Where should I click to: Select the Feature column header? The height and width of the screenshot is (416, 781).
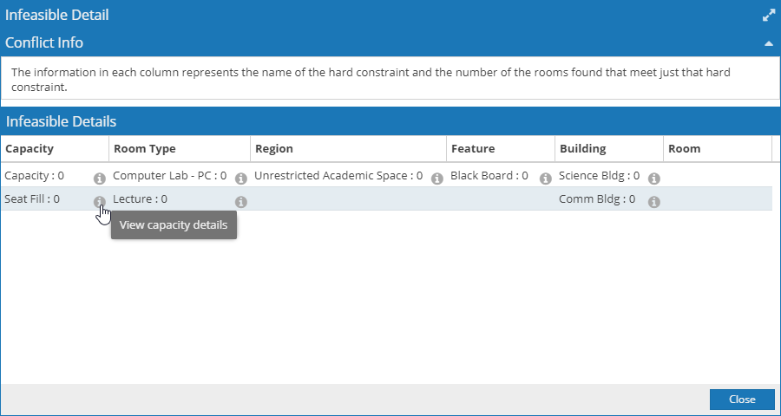click(x=501, y=149)
